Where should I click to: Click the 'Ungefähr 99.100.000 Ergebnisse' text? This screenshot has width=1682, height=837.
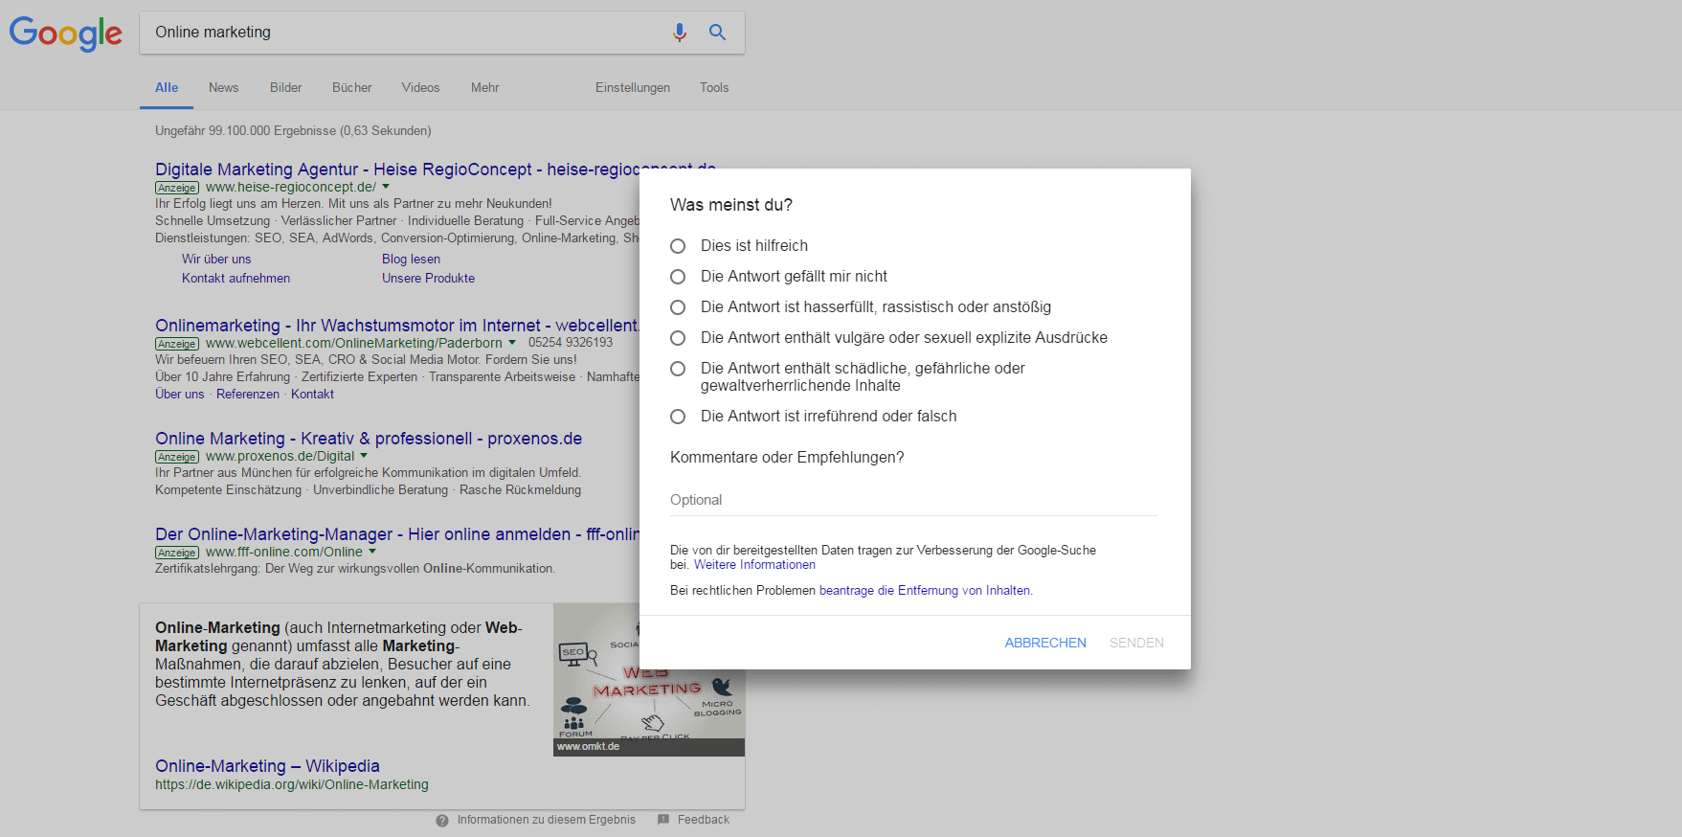[293, 131]
